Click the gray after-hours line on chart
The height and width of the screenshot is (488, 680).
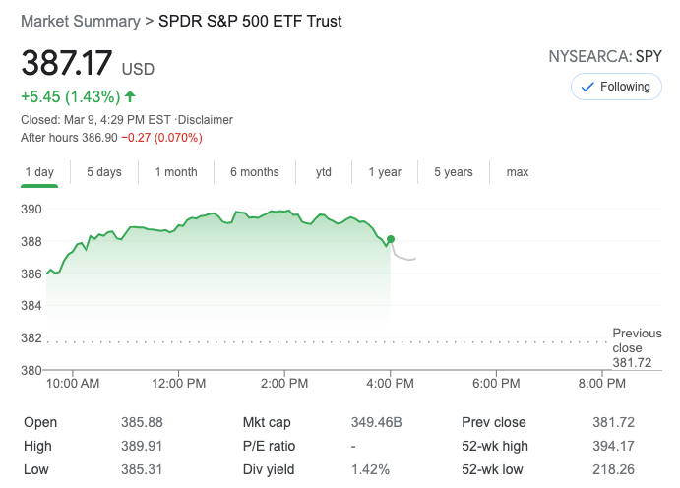coord(405,258)
